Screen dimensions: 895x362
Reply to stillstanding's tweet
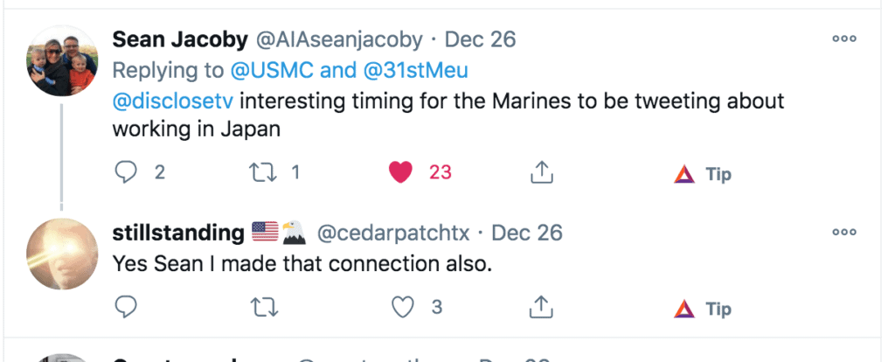[128, 307]
